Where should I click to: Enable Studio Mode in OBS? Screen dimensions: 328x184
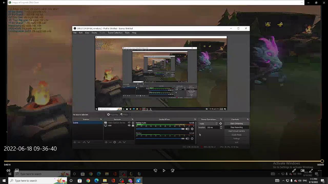(x=237, y=135)
